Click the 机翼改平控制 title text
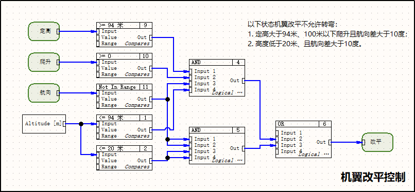This screenshot has width=415, height=192. [373, 177]
